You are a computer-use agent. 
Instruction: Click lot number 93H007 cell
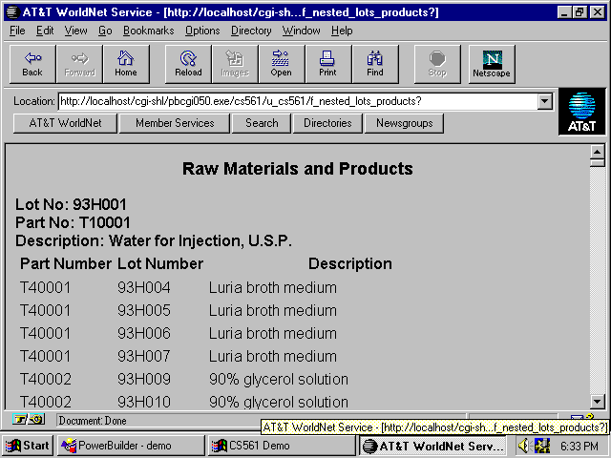coord(144,356)
